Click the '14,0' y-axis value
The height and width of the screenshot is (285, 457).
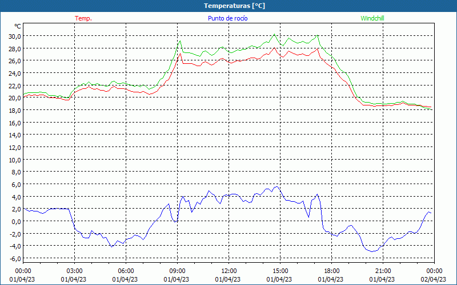click(15, 135)
